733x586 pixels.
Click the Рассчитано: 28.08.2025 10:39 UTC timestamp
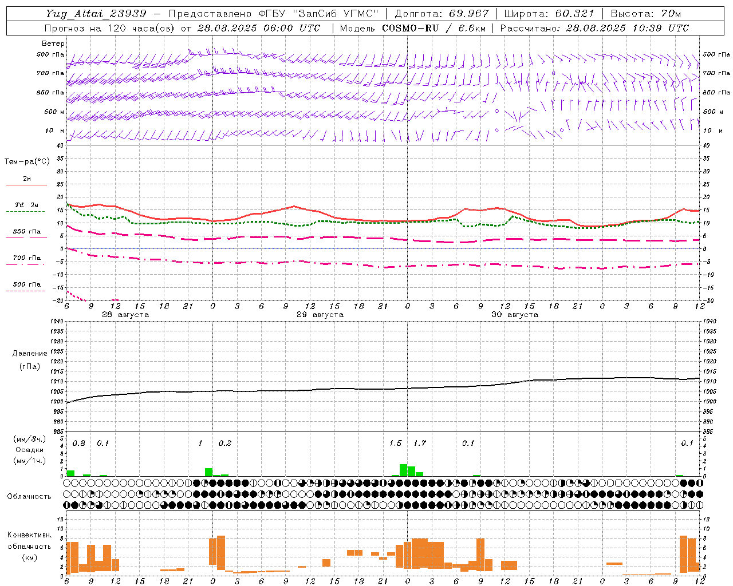pos(594,28)
